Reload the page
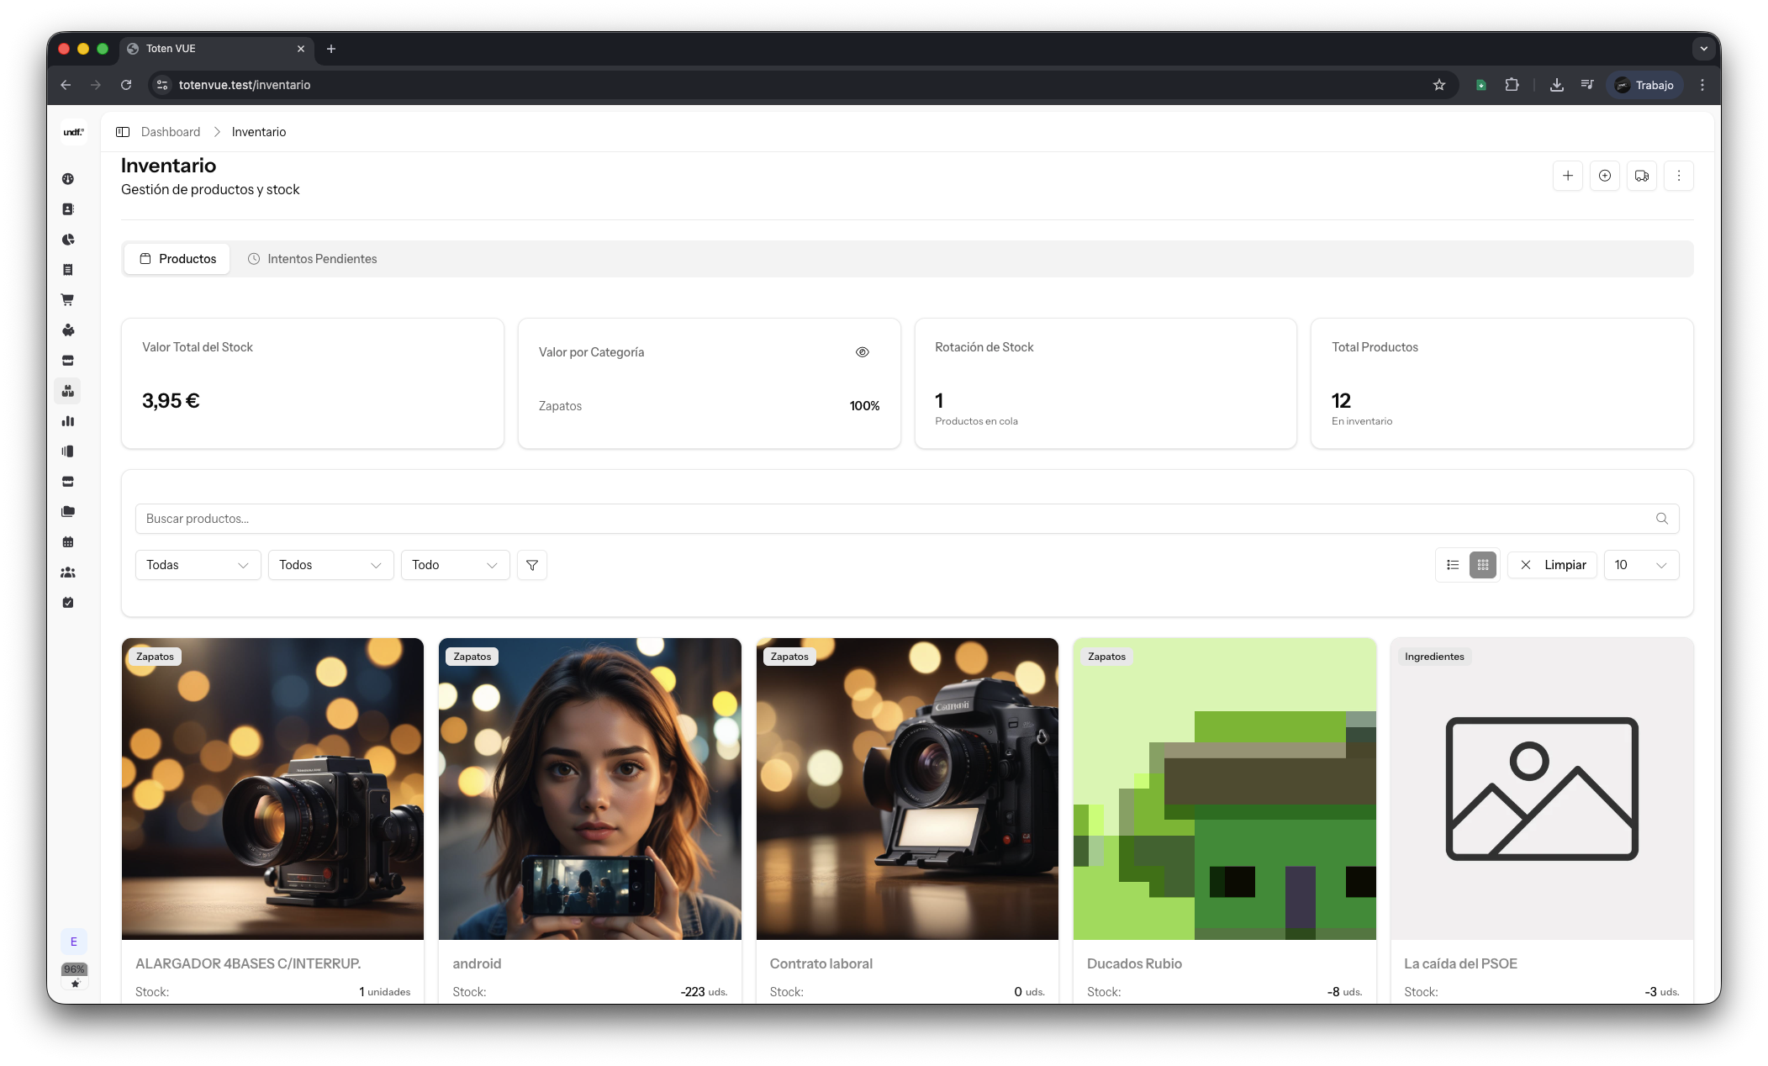Image resolution: width=1768 pixels, height=1066 pixels. click(x=126, y=85)
